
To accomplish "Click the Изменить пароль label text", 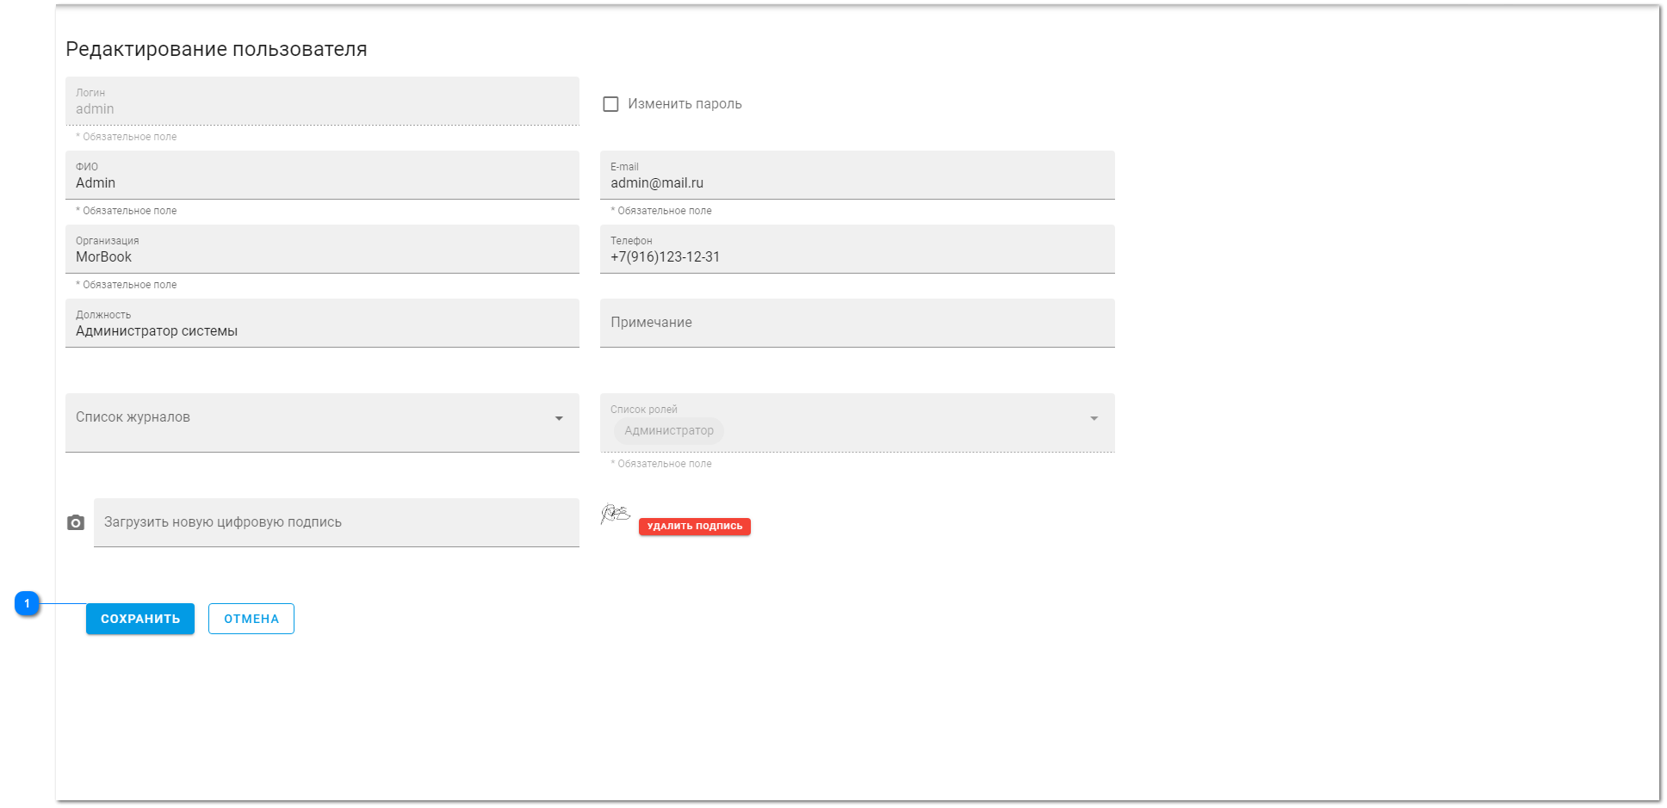I will click(685, 104).
